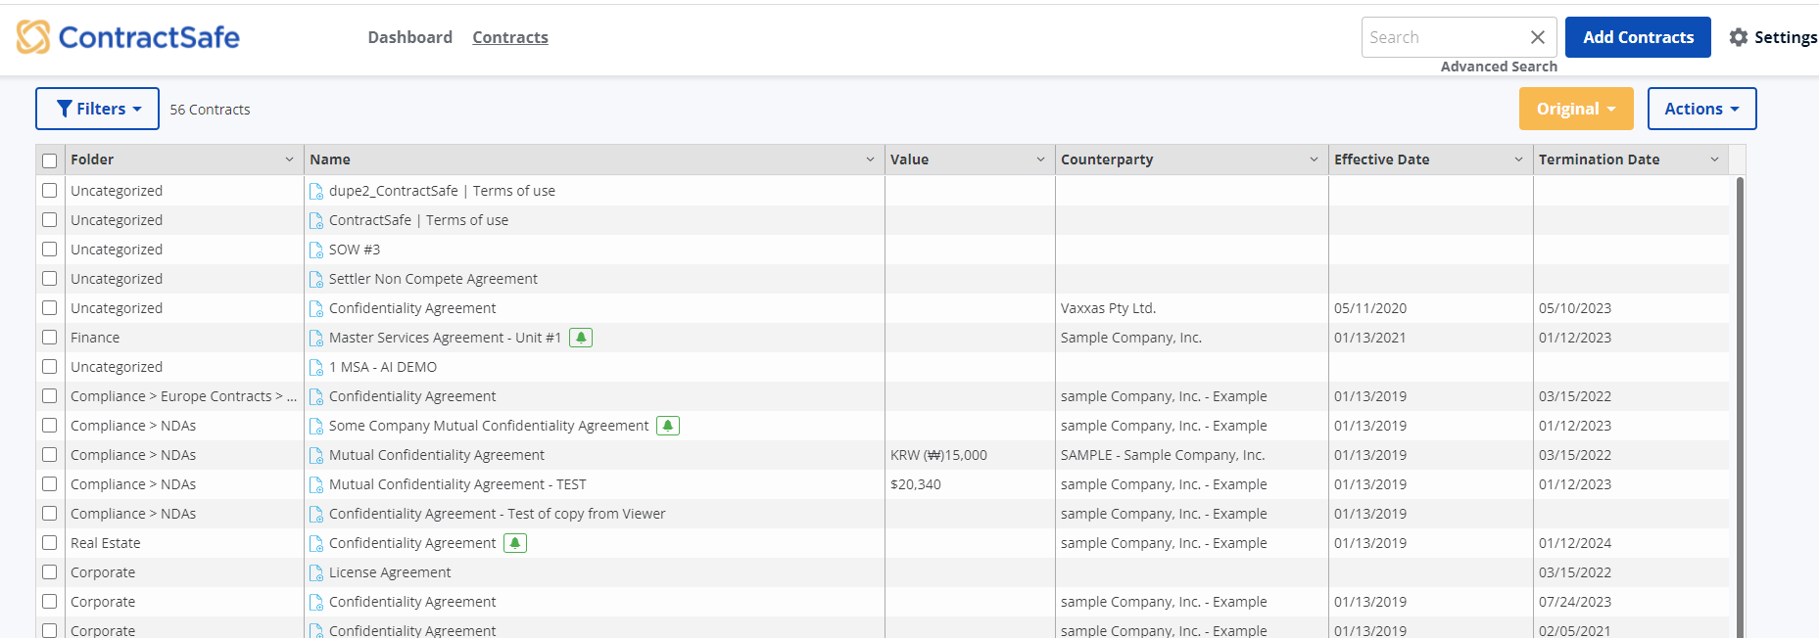Open the SOW #3 contract
The height and width of the screenshot is (638, 1819).
click(355, 250)
